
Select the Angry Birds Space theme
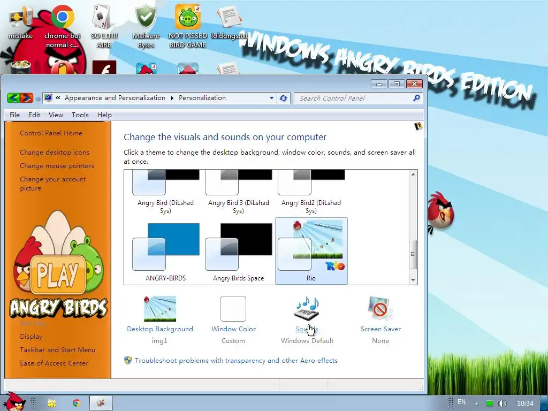pos(238,252)
